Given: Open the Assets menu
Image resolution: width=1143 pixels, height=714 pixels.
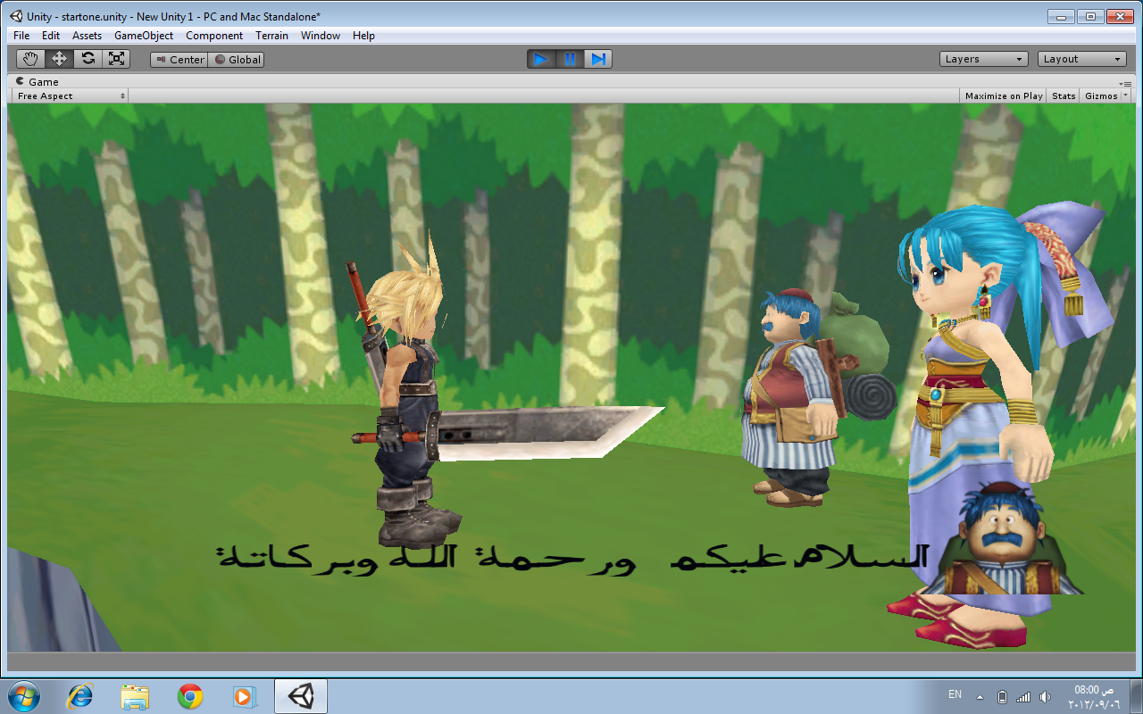Looking at the screenshot, I should [x=88, y=36].
